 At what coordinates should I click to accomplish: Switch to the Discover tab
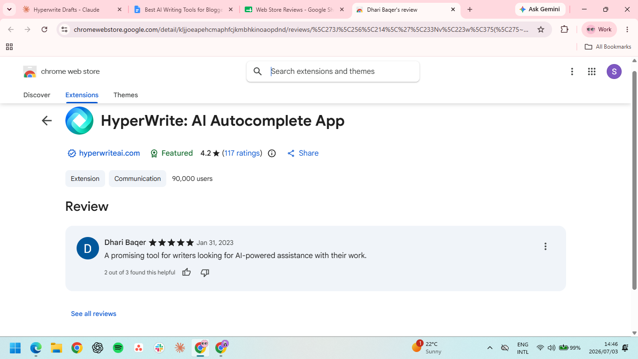tap(37, 95)
